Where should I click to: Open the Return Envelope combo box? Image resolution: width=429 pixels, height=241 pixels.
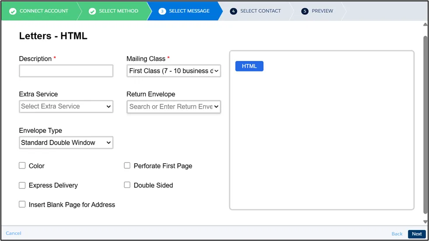[174, 107]
